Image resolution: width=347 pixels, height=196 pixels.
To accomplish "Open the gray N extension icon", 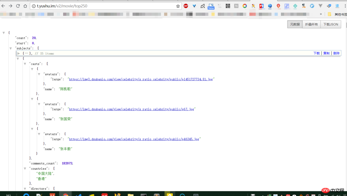I will [236, 6].
